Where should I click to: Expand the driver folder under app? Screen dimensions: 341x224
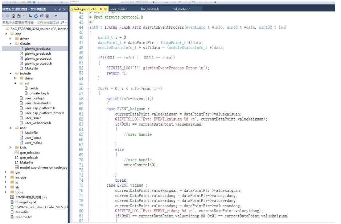click(10, 39)
